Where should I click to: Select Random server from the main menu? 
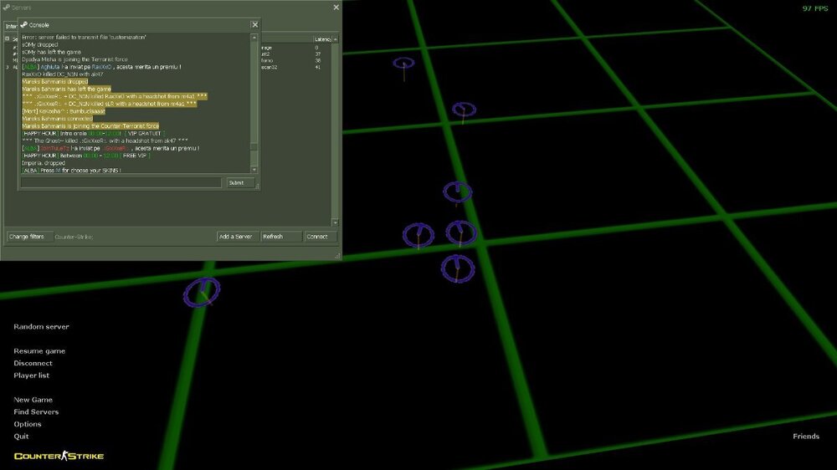(42, 327)
